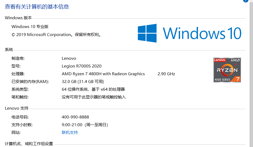Click the Legion R7000S 2020 model value
This screenshot has height=147, width=253.
[x=81, y=66]
